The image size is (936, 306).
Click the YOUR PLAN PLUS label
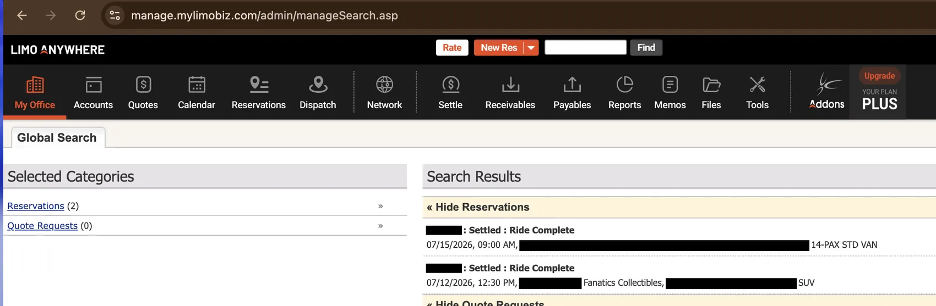(879, 99)
